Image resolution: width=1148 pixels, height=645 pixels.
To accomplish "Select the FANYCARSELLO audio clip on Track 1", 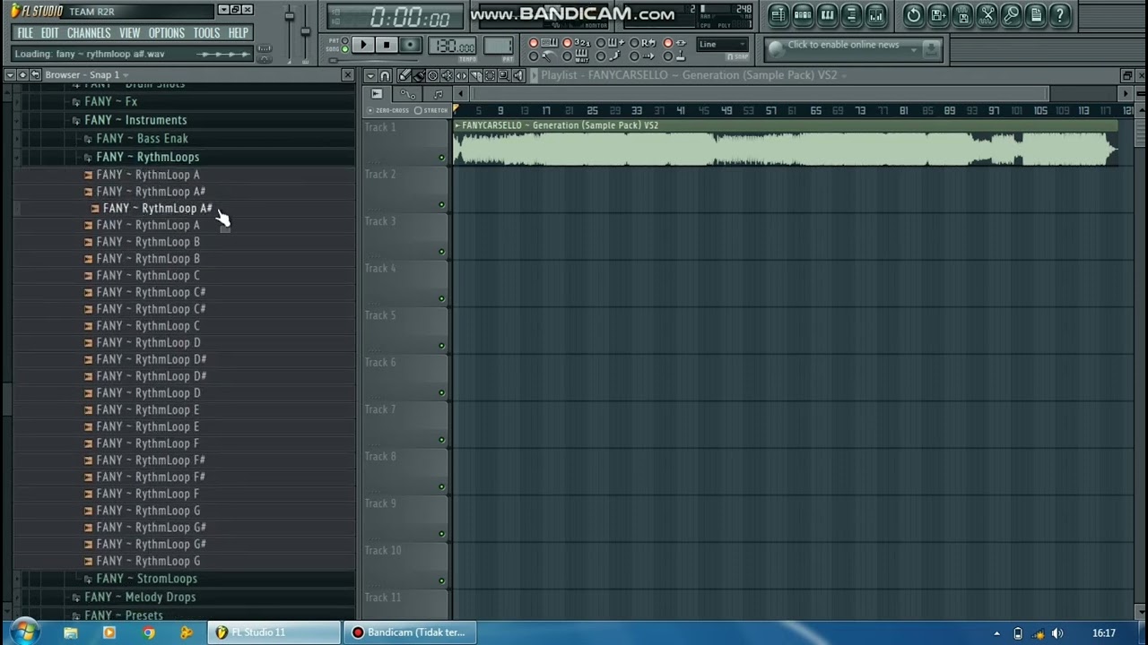I will coord(786,143).
